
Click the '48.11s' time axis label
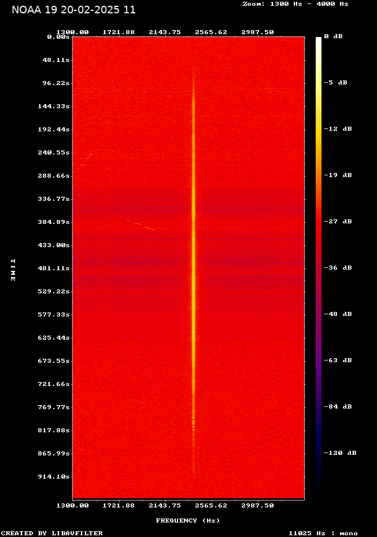(56, 60)
